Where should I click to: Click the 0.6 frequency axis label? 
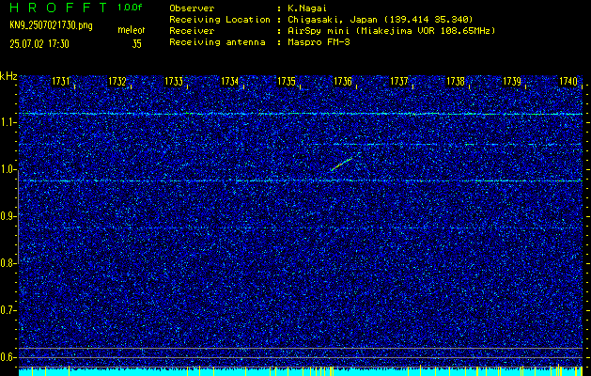(8, 357)
